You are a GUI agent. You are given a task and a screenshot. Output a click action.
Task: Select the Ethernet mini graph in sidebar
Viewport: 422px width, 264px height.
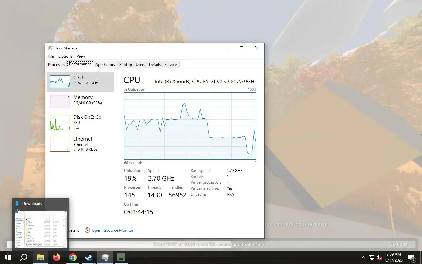point(60,144)
